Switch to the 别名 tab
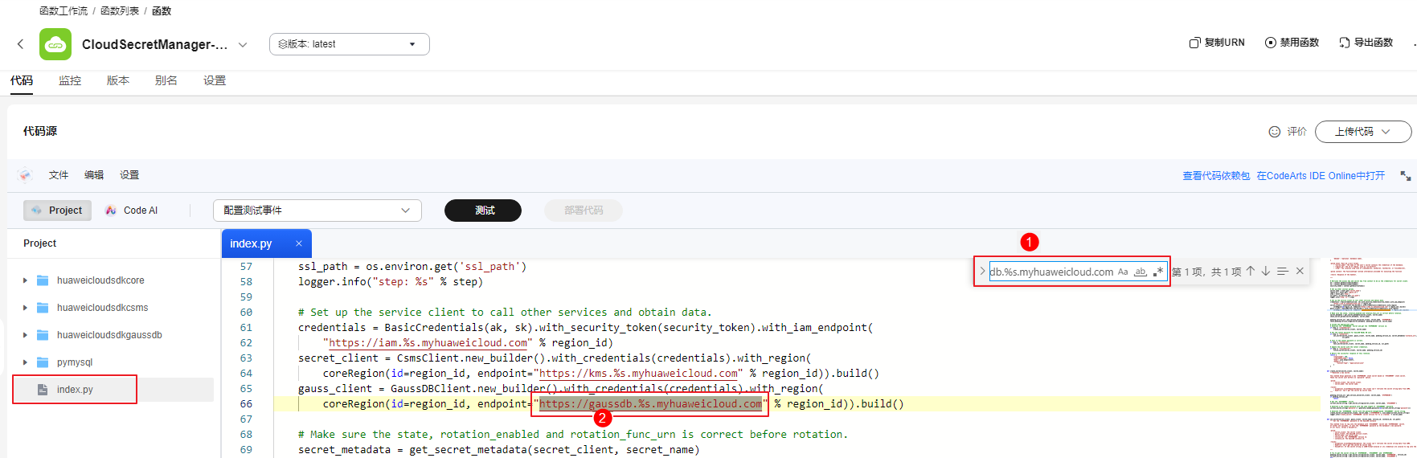Screen dimensions: 1417x458 (x=166, y=80)
